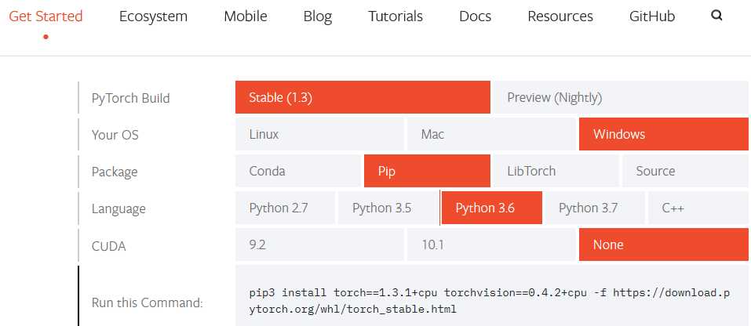Screen dimensions: 751x326
Task: Go to the Ecosystem menu
Action: (x=153, y=16)
